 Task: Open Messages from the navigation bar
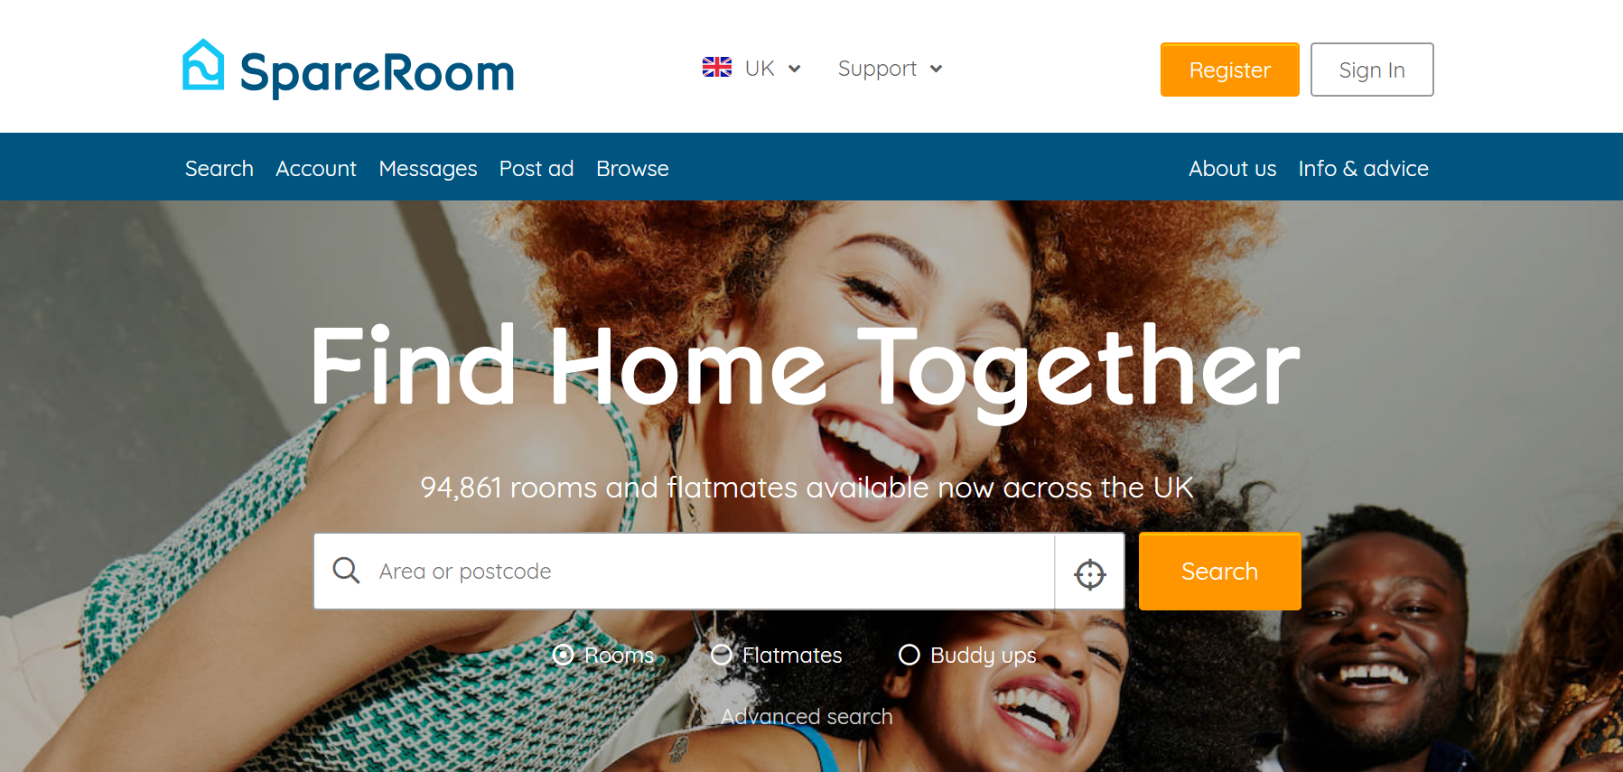[x=428, y=169]
